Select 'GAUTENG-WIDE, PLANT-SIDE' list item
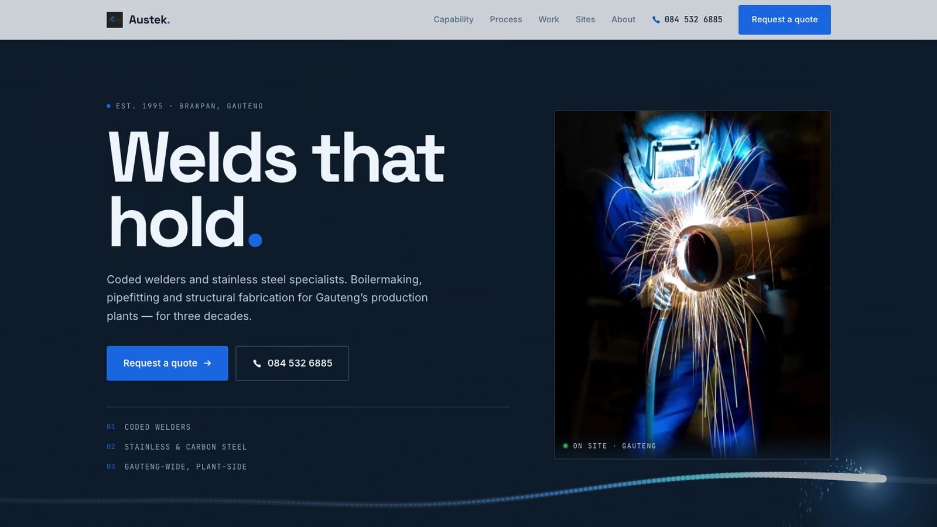The height and width of the screenshot is (527, 937). click(x=177, y=467)
